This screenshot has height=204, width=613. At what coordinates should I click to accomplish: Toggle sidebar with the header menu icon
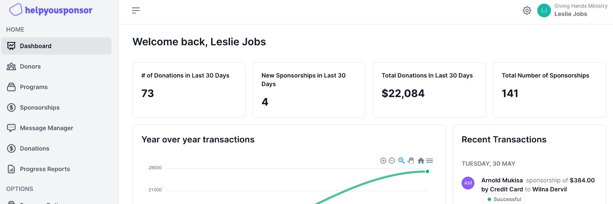tap(136, 11)
